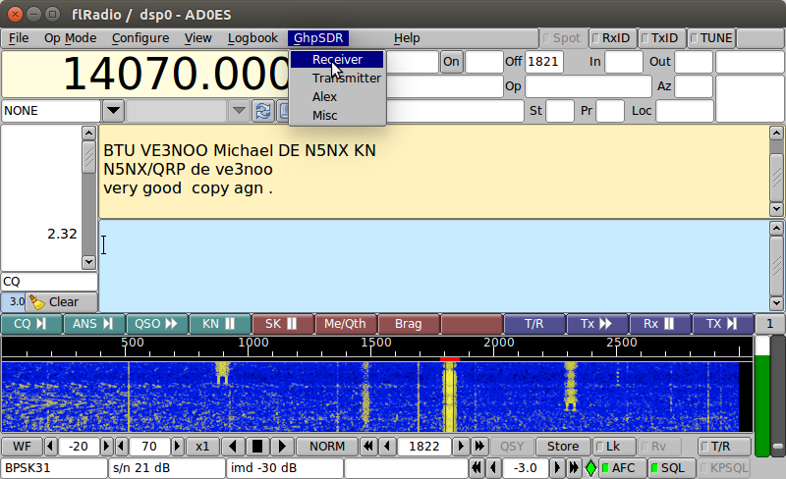Click the Me/Qth macro button

pyautogui.click(x=345, y=324)
